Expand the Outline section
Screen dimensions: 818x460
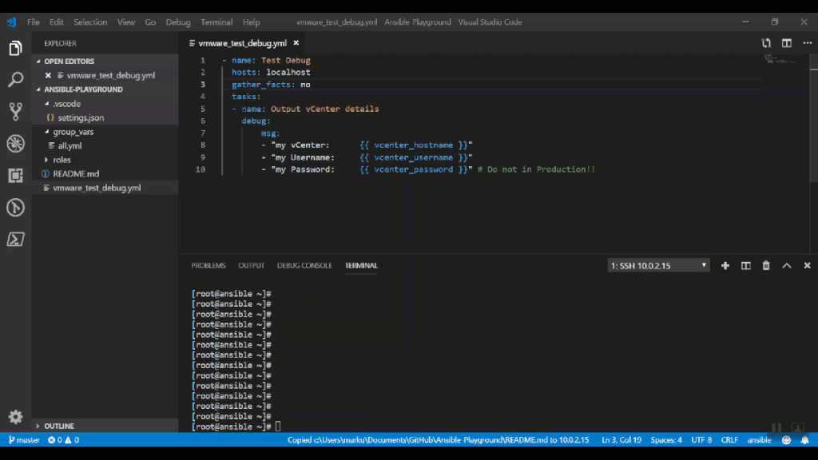(59, 426)
